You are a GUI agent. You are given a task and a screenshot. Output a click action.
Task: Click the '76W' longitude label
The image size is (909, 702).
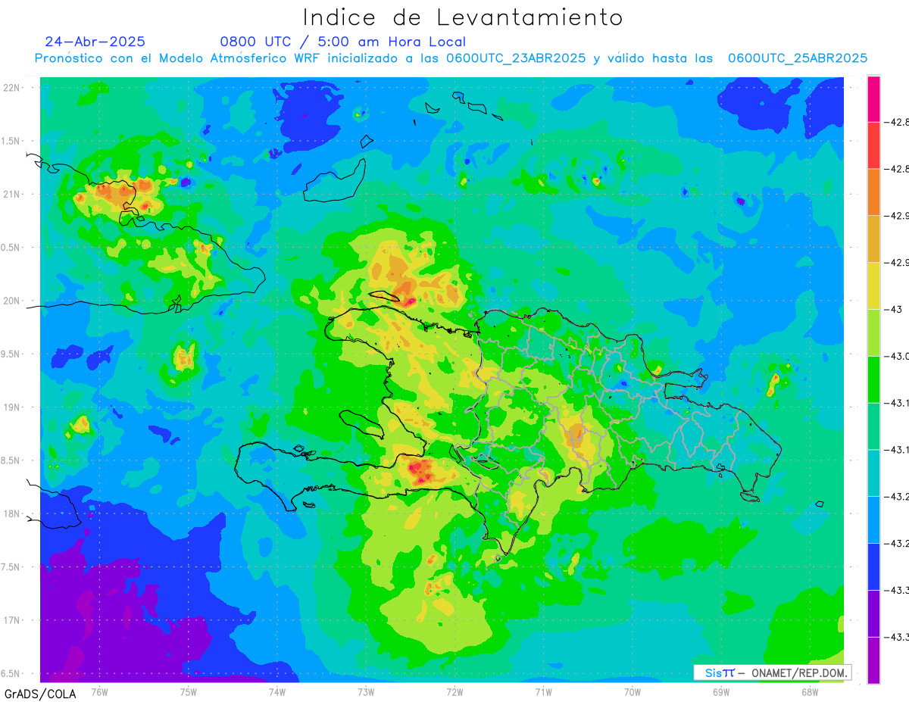click(x=99, y=691)
